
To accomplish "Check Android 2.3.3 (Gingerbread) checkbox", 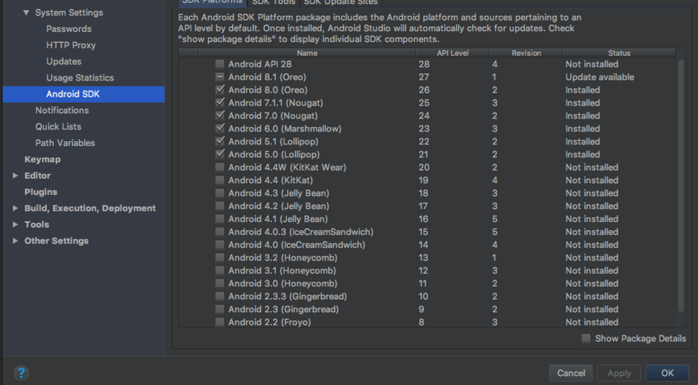I will [219, 296].
